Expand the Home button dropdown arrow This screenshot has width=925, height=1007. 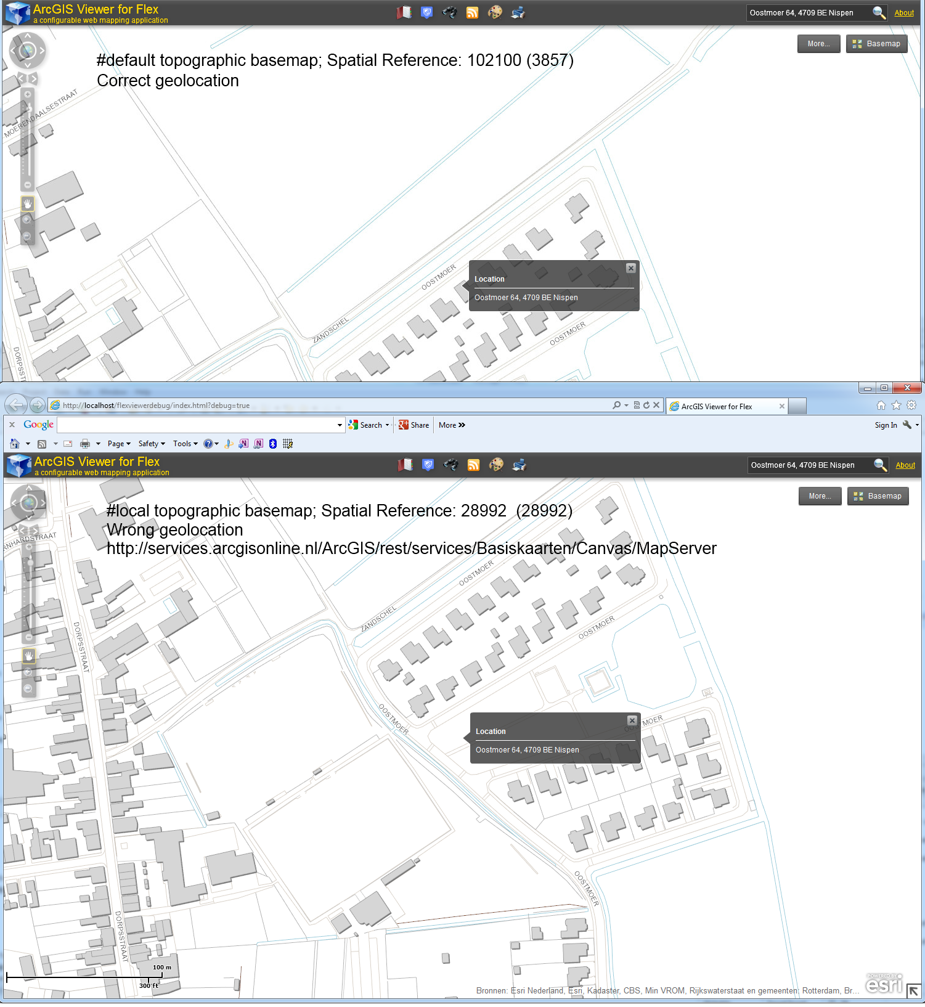click(x=28, y=444)
